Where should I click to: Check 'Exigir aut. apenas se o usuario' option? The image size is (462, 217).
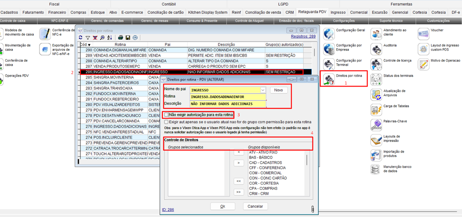pos(166,122)
